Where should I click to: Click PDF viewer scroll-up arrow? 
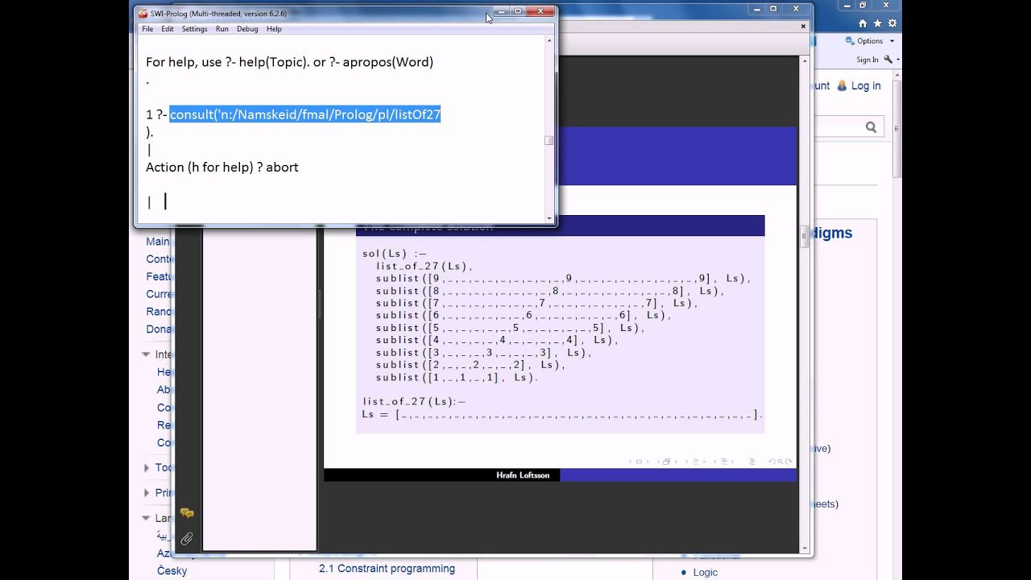tap(805, 60)
